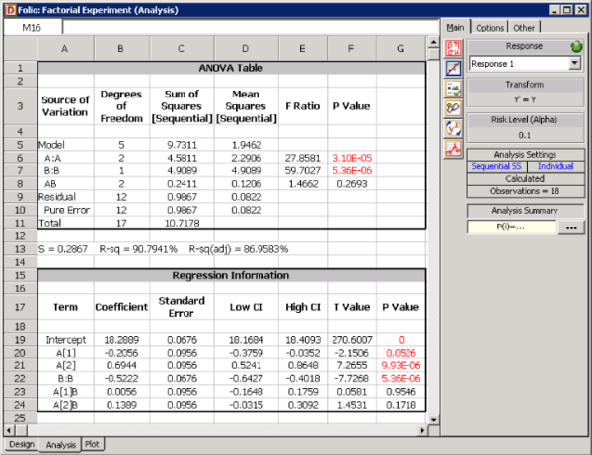Click the S = 0.2867 summary cell
This screenshot has width=592, height=455.
tap(63, 249)
